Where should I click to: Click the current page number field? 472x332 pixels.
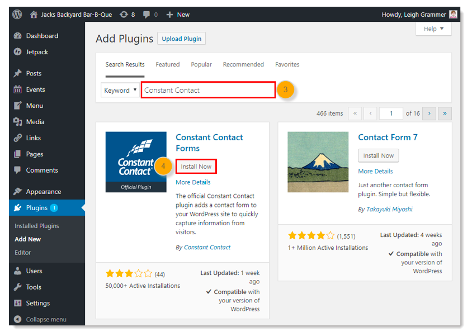[x=391, y=113]
